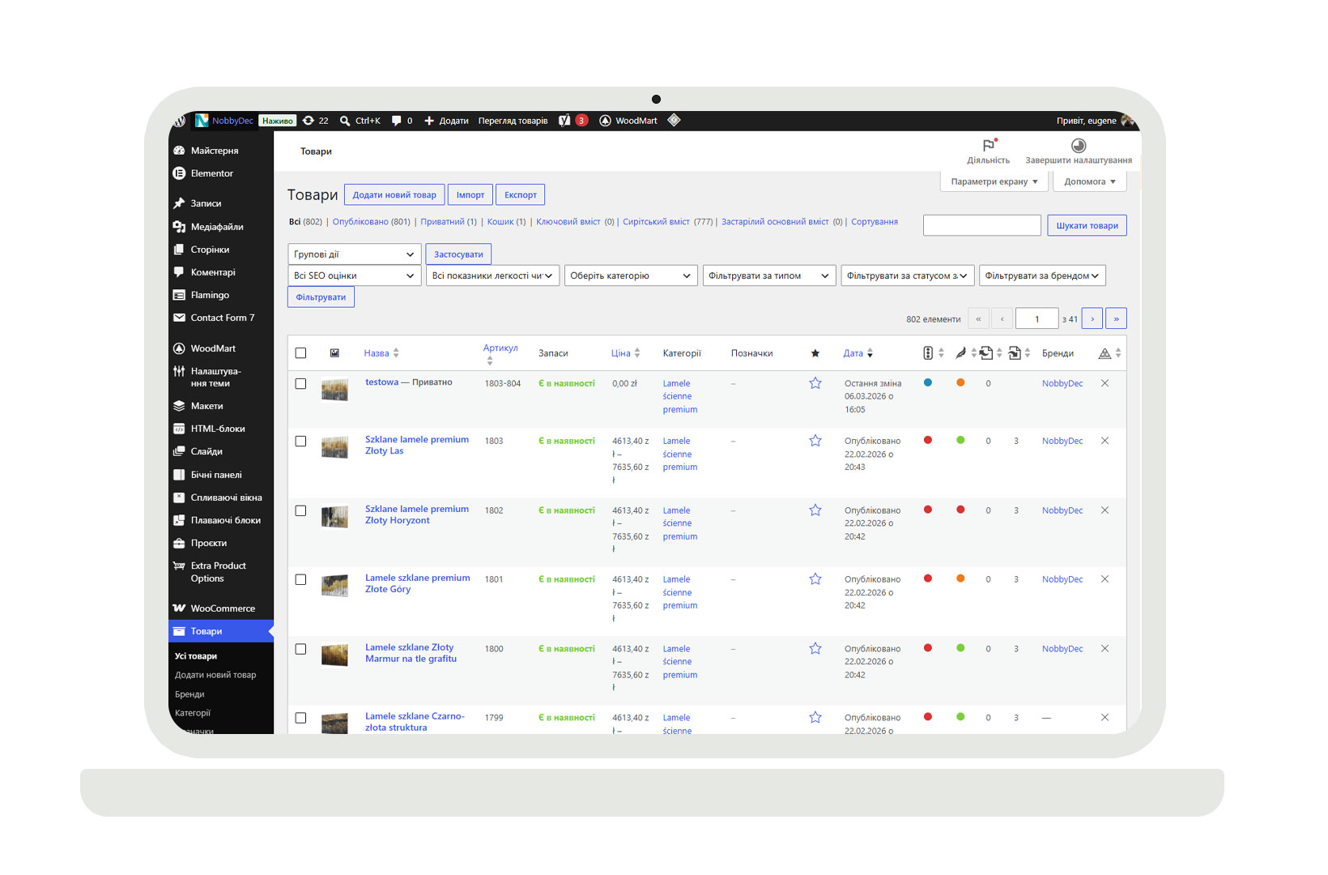Open the Всі SEO оцінки dropdown
1328x875 pixels.
coord(355,275)
